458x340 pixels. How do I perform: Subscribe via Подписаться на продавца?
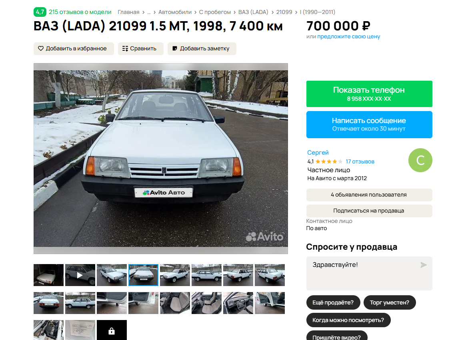point(369,211)
